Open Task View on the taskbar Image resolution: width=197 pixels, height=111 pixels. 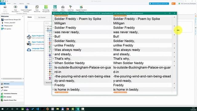coord(17,109)
